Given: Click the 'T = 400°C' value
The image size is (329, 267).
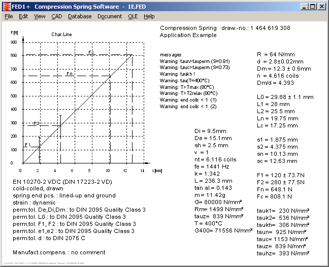Looking at the screenshot, I should click(208, 223).
